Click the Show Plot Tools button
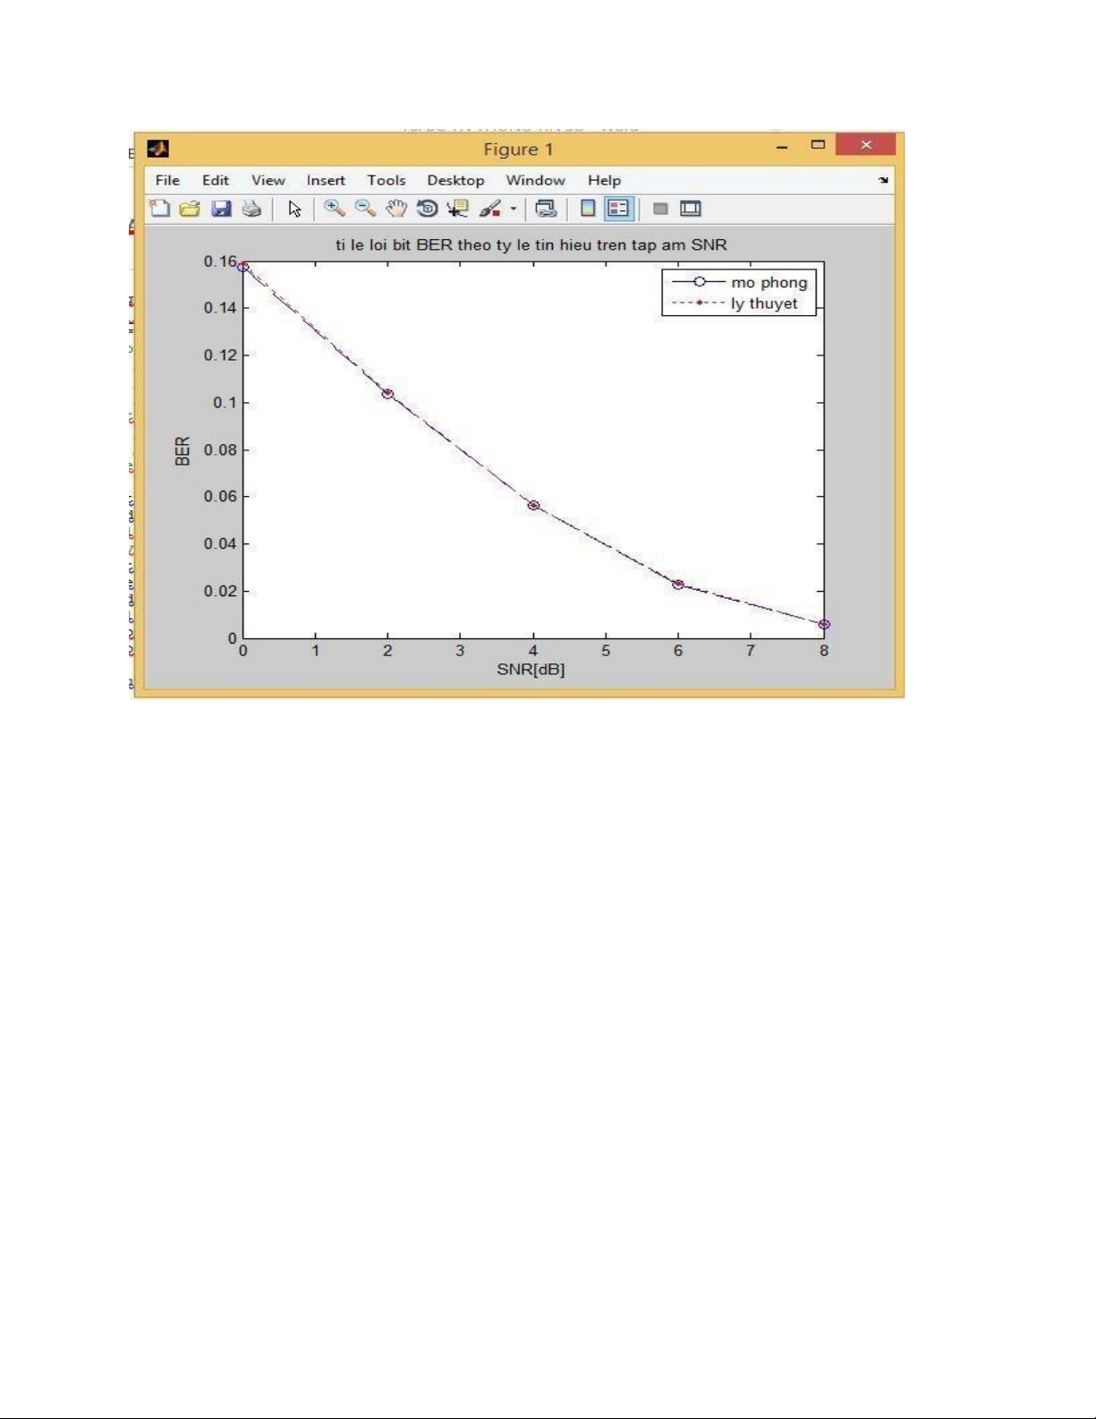1096x1419 pixels. click(690, 209)
